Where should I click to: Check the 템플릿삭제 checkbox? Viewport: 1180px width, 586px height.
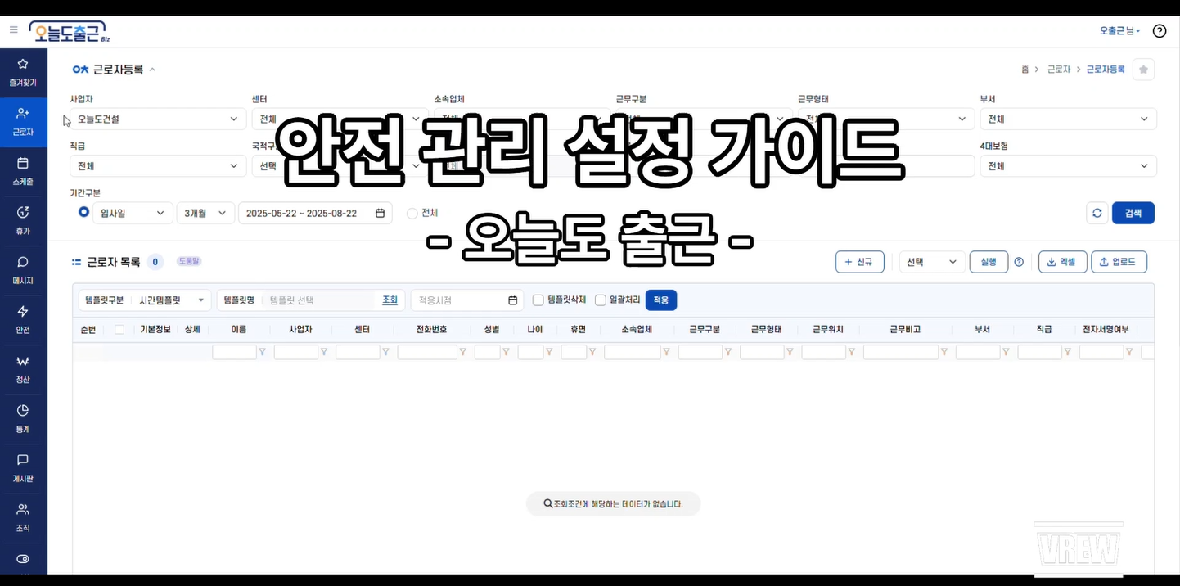[x=538, y=300]
